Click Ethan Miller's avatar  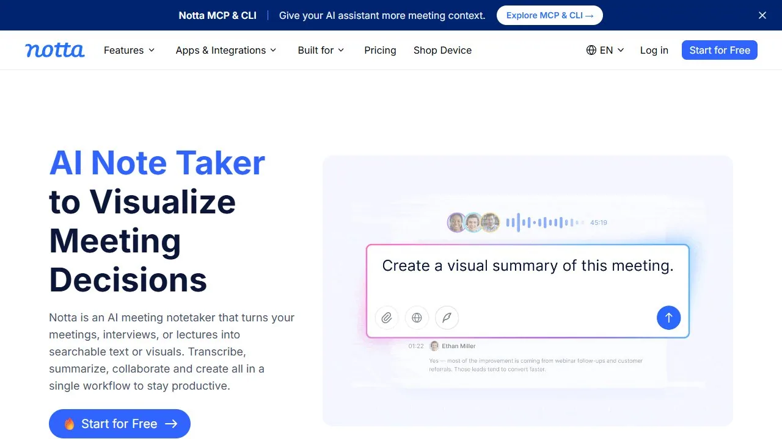[x=434, y=346]
